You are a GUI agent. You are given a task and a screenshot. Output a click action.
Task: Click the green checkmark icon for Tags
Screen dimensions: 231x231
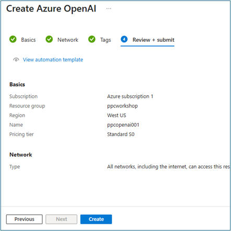click(x=92, y=39)
